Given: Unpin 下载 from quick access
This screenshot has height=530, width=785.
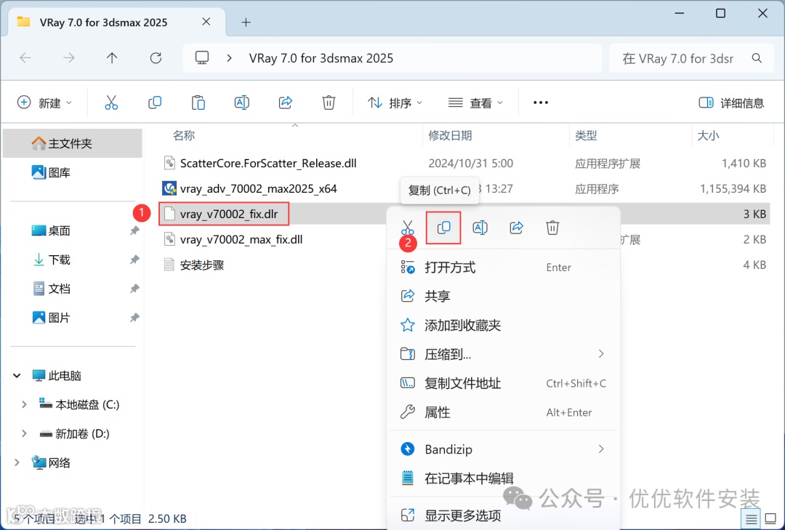Looking at the screenshot, I should tap(134, 260).
